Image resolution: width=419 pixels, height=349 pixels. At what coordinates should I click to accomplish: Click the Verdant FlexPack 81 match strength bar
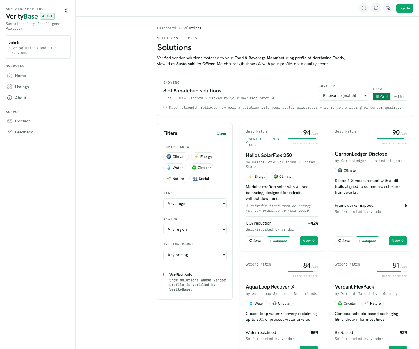[x=392, y=271]
